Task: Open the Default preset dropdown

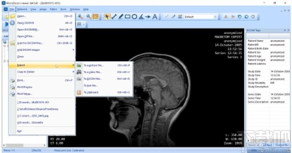Action: (215, 17)
